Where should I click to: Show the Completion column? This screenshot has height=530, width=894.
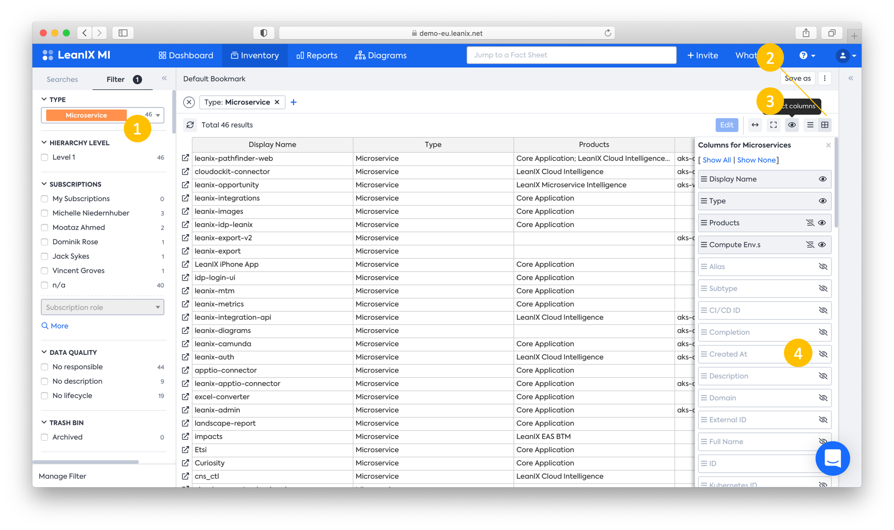pyautogui.click(x=823, y=332)
